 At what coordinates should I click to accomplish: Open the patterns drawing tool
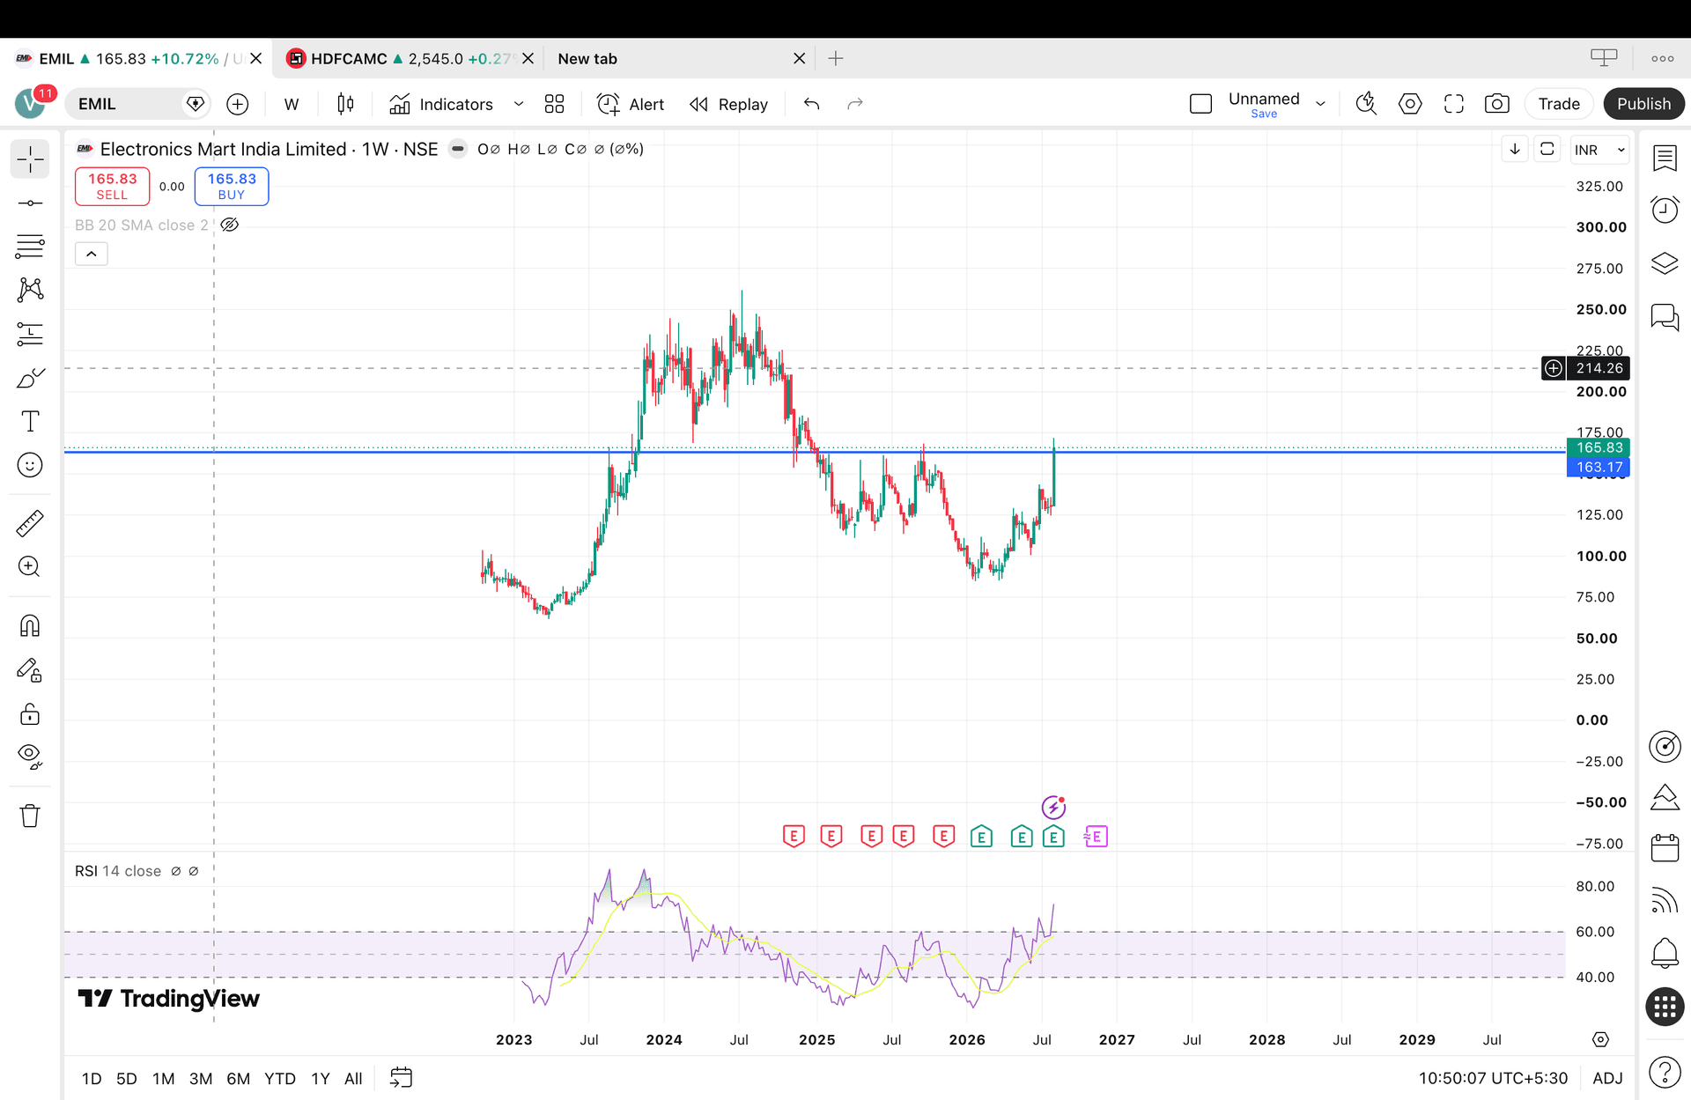coord(30,290)
